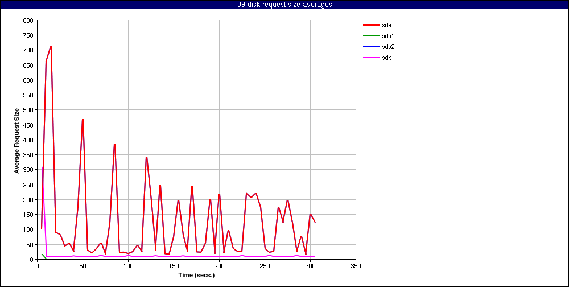Click the 200 x-axis tick label
The image size is (569, 287).
tap(219, 266)
